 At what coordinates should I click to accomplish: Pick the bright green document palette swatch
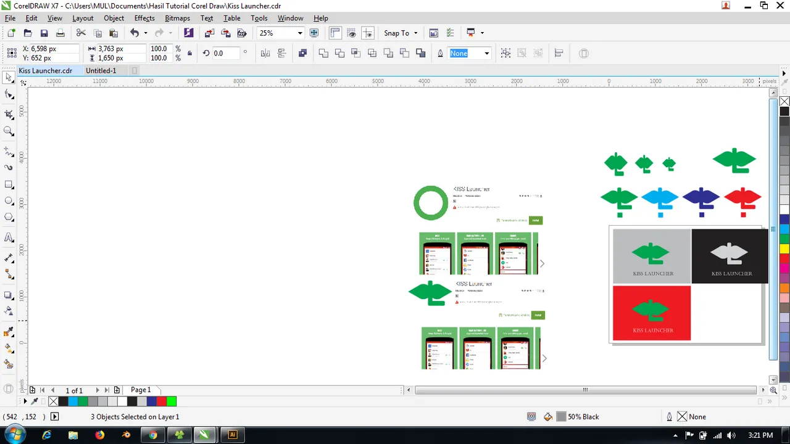[172, 401]
